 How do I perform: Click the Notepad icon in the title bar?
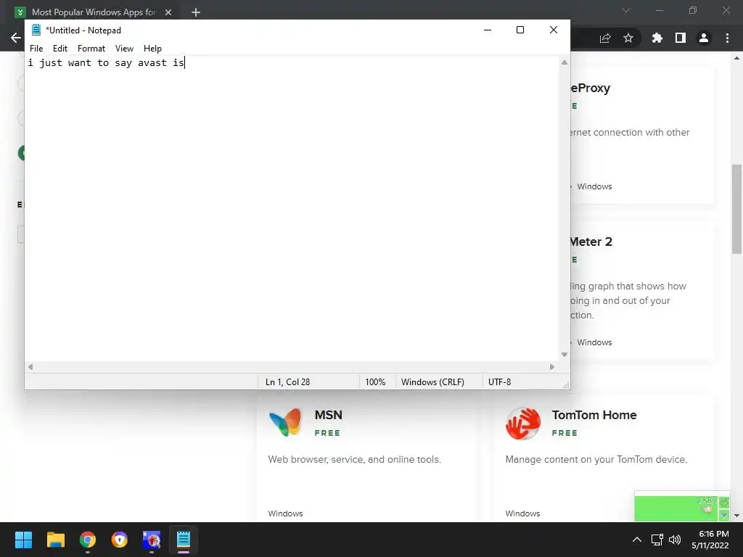pyautogui.click(x=36, y=30)
